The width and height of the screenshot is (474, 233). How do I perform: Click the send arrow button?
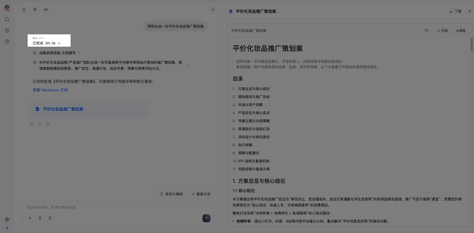[206, 218]
